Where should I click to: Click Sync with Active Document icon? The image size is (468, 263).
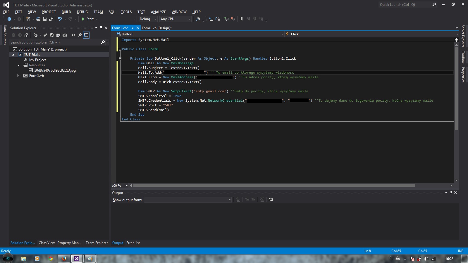(x=45, y=35)
